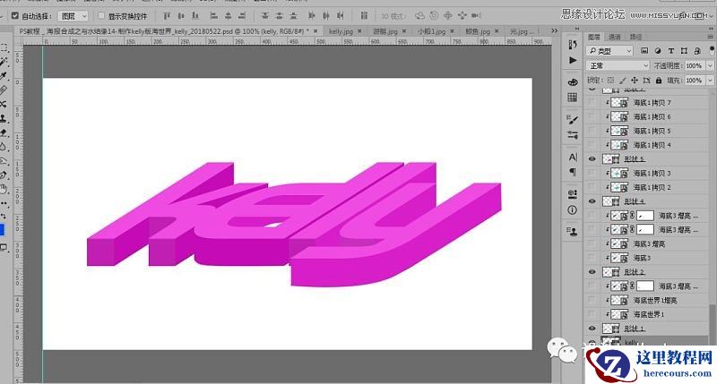The width and height of the screenshot is (717, 384).
Task: Switch to the kelly.jpg document tab
Action: [x=341, y=31]
